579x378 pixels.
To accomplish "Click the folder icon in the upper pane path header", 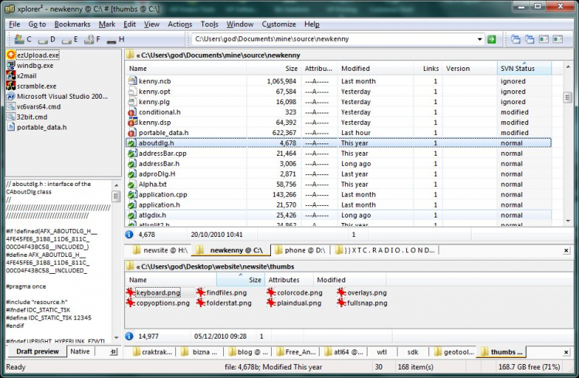I will pos(130,55).
